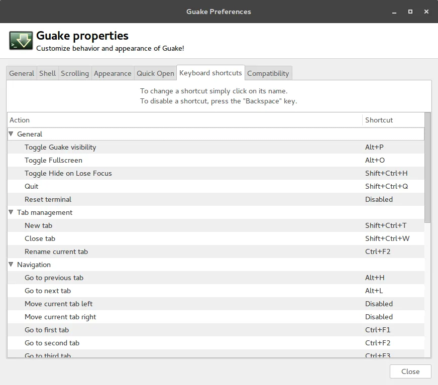Select the Move current tab right row
The image size is (438, 385).
216,317
